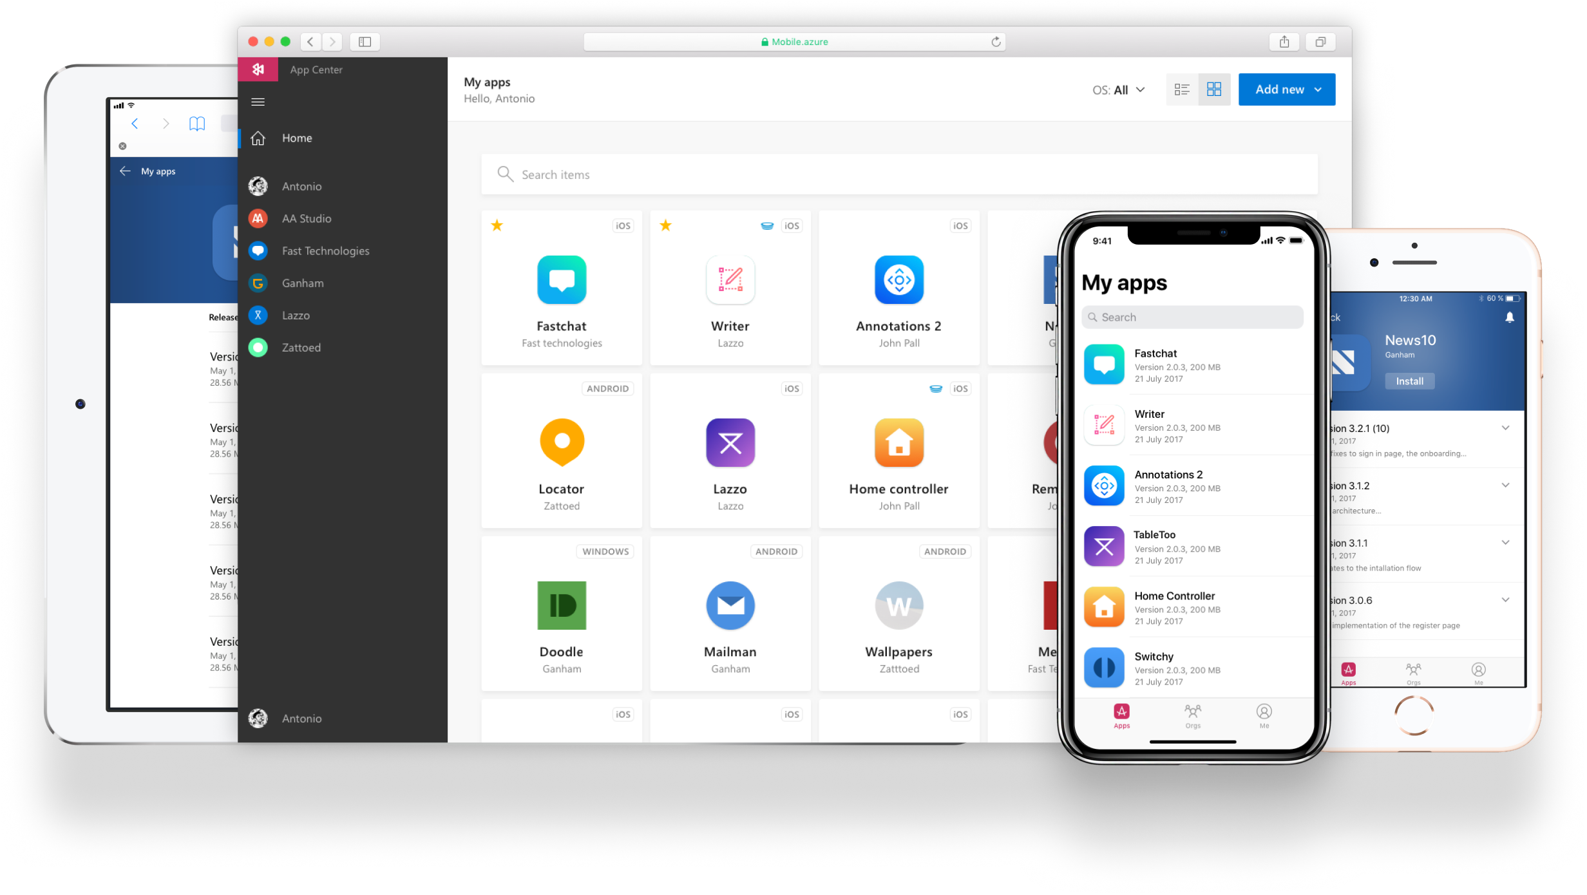Click the Add new button
Image resolution: width=1587 pixels, height=895 pixels.
[1286, 88]
